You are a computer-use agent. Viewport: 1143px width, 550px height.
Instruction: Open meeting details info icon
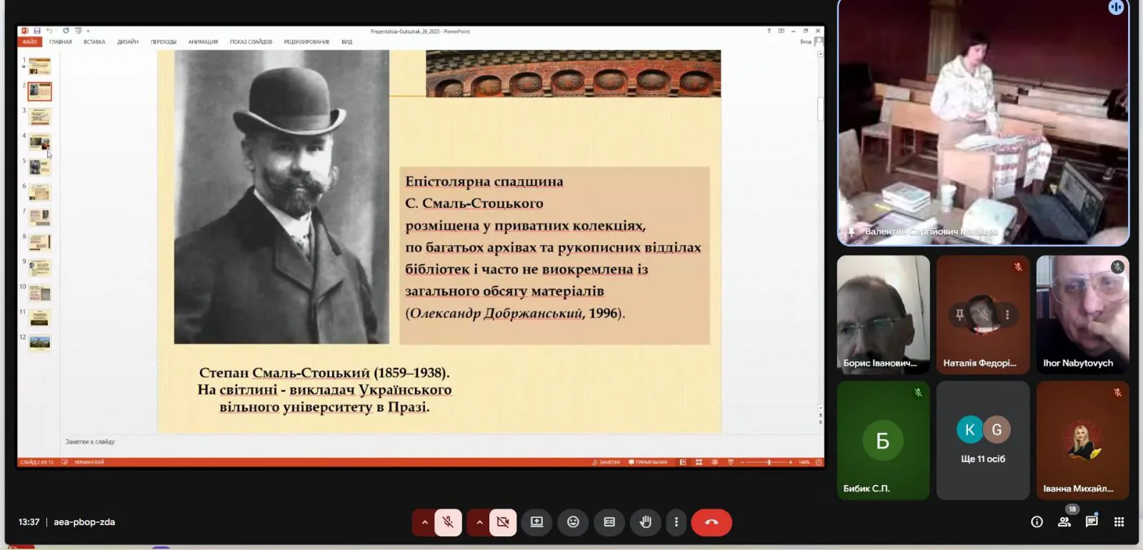coord(1037,522)
